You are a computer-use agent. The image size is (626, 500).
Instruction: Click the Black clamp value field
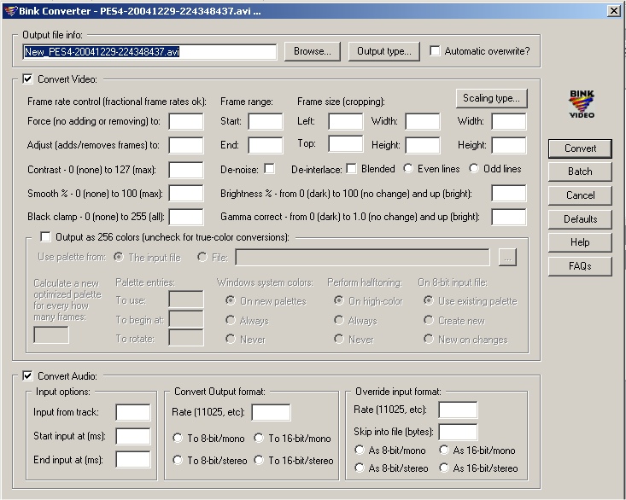coord(186,217)
